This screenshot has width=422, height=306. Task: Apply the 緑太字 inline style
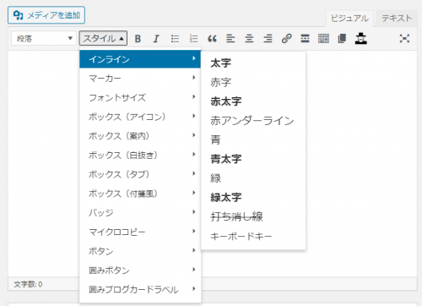pyautogui.click(x=253, y=197)
